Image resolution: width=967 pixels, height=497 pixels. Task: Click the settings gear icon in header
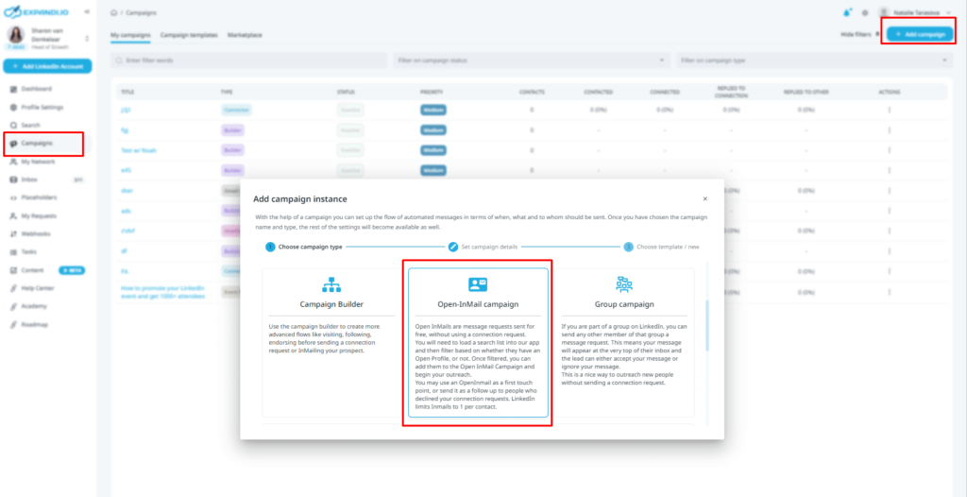tap(864, 12)
